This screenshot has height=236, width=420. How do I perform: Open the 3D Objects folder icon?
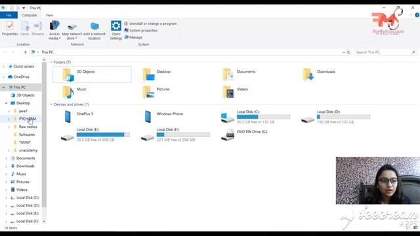pos(68,74)
